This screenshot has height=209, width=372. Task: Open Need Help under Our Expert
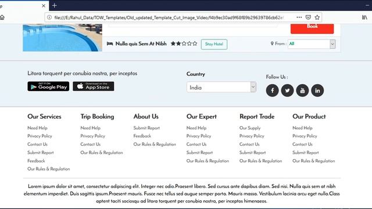point(196,128)
